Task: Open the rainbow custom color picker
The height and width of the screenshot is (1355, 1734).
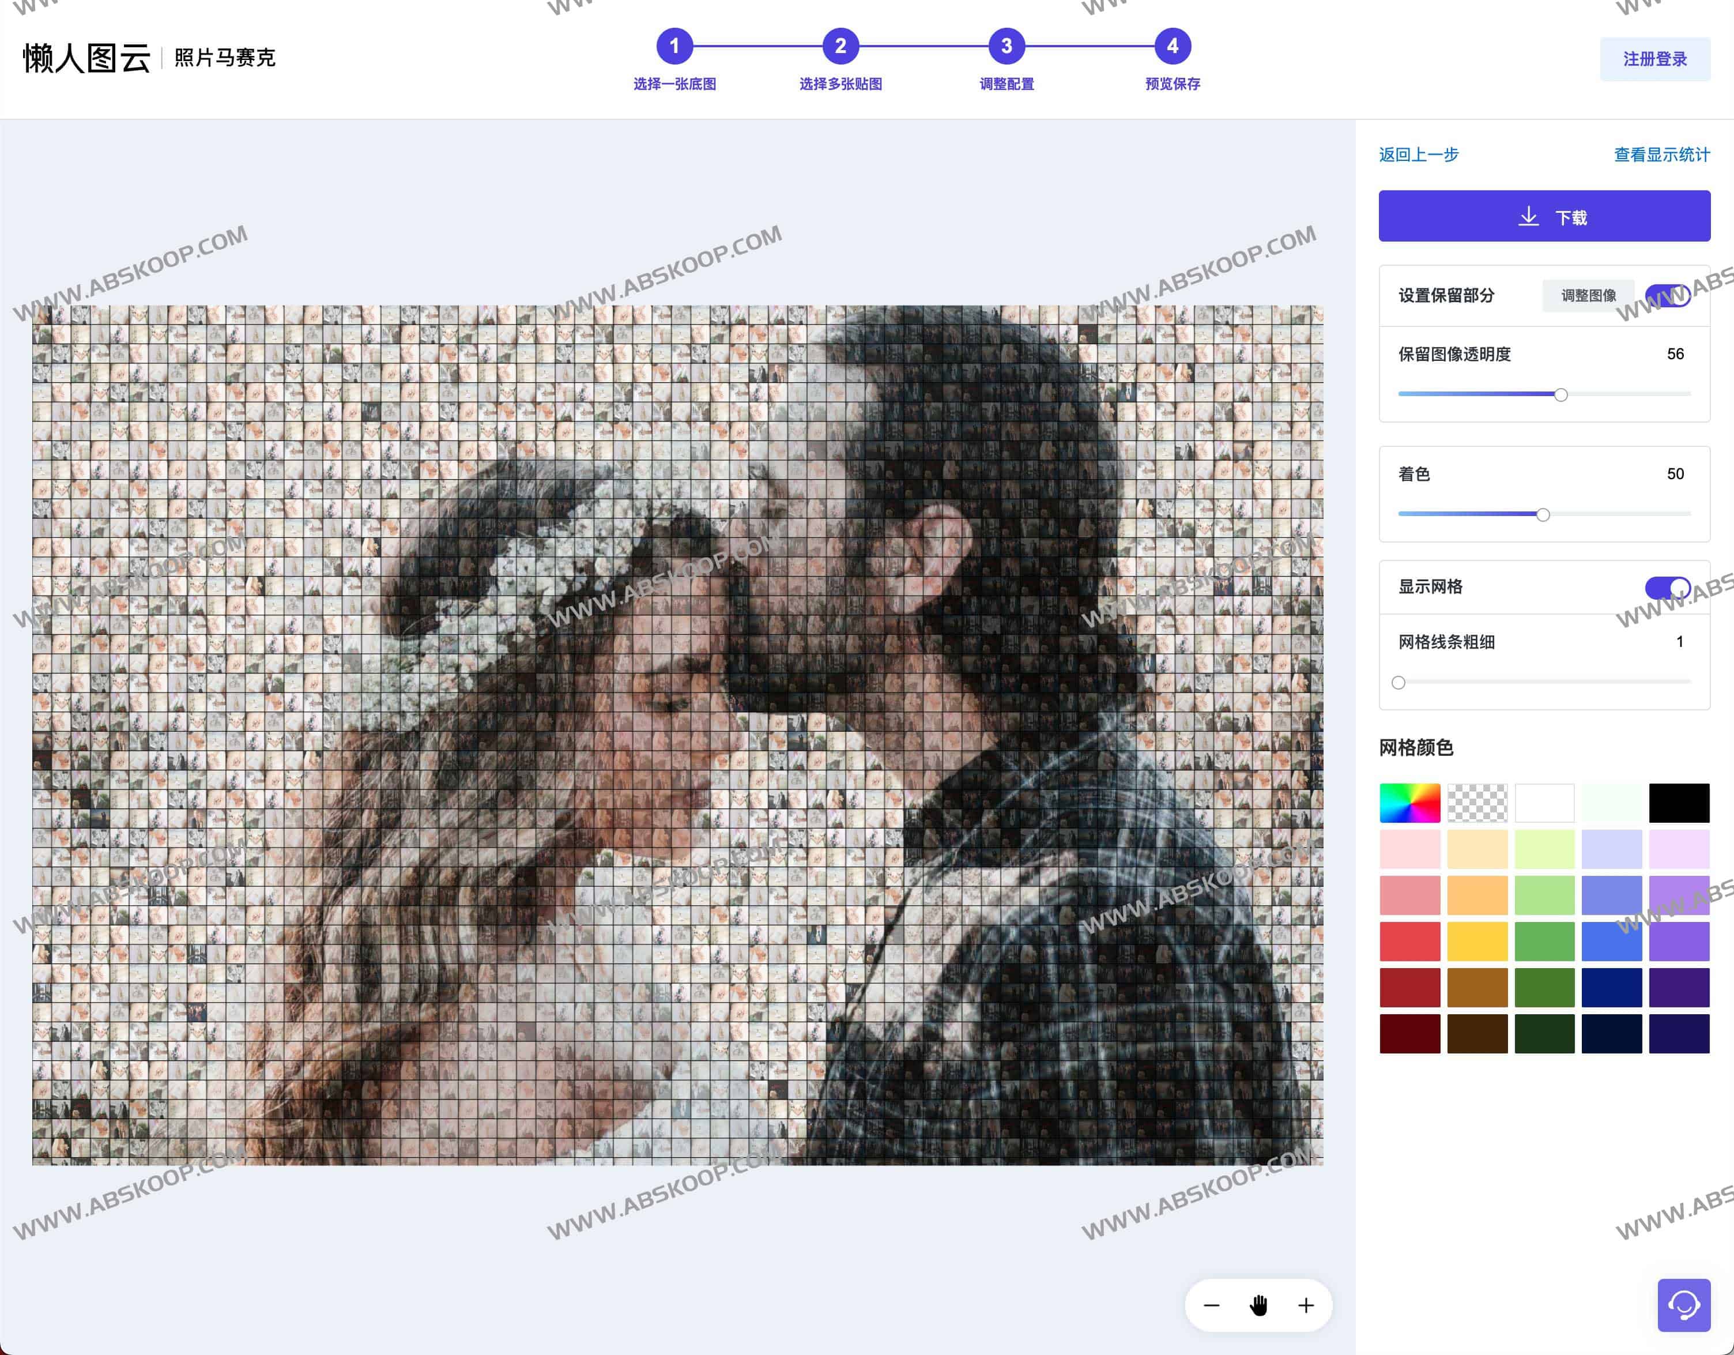Action: pos(1409,803)
